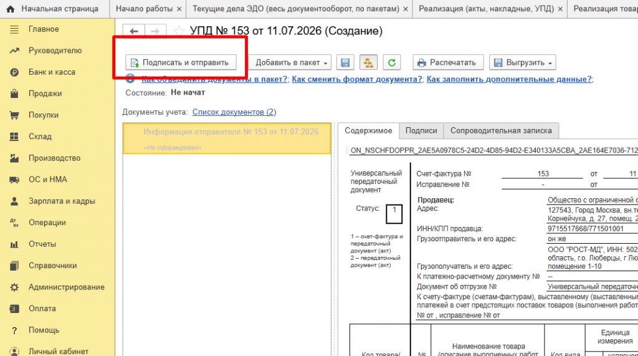Add document to favorites star icon

pos(179,31)
